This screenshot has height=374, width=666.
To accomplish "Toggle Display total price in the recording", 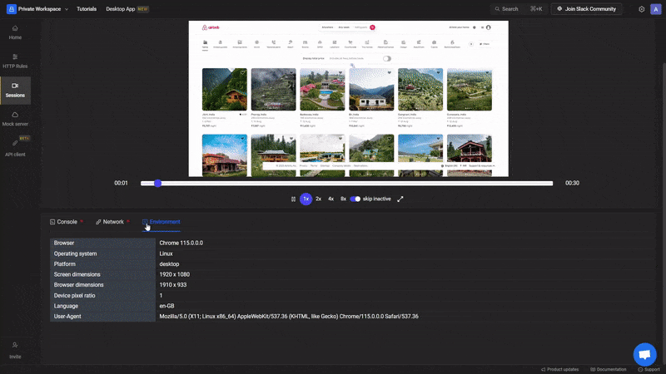I will click(x=386, y=58).
